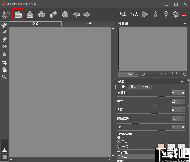Image resolution: width=190 pixels, height=162 pixels.
Task: Open batch processing gears icon
Action: 54,14
